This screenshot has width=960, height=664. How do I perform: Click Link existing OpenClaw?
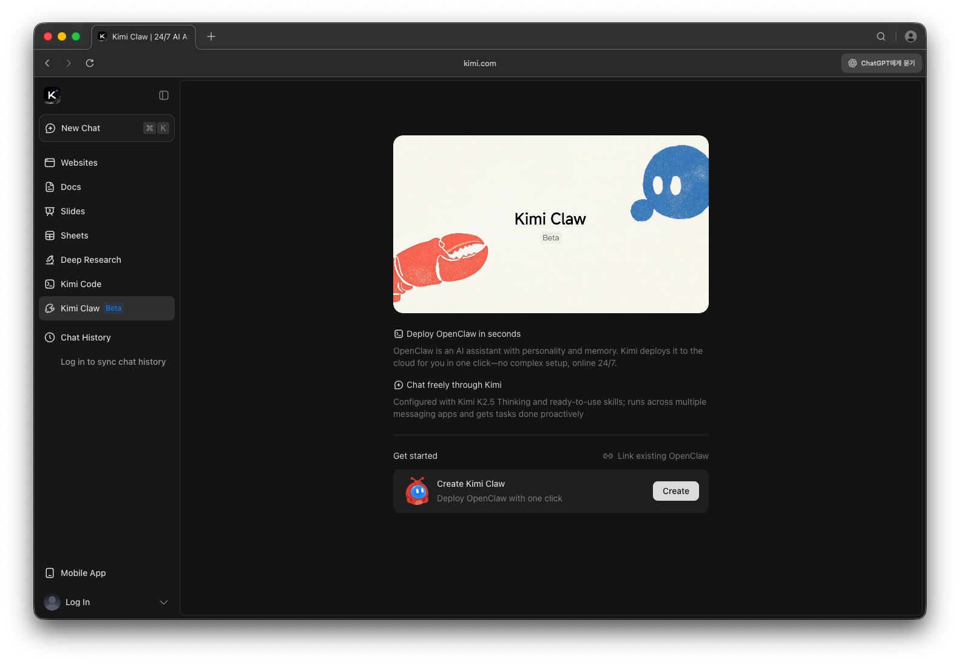click(x=655, y=456)
